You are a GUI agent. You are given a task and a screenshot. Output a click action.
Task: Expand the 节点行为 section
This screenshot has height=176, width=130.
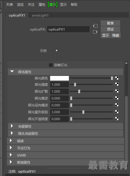[11, 148]
